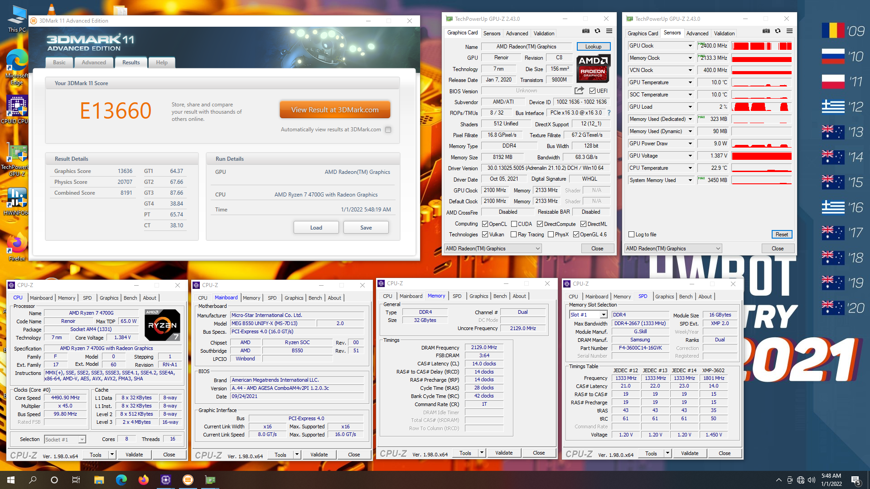Click GPU Voltage sensor history graph

click(762, 156)
